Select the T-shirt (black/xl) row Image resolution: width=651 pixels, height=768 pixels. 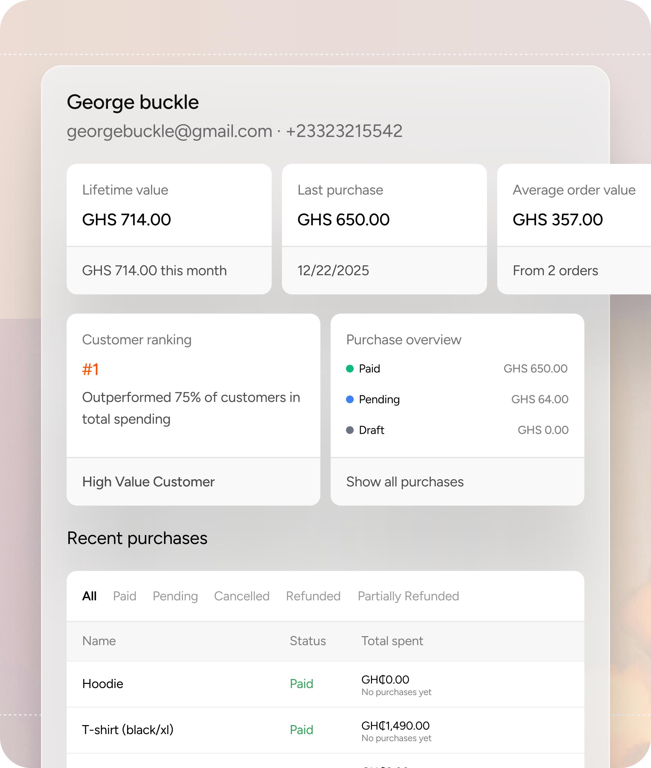coord(128,730)
